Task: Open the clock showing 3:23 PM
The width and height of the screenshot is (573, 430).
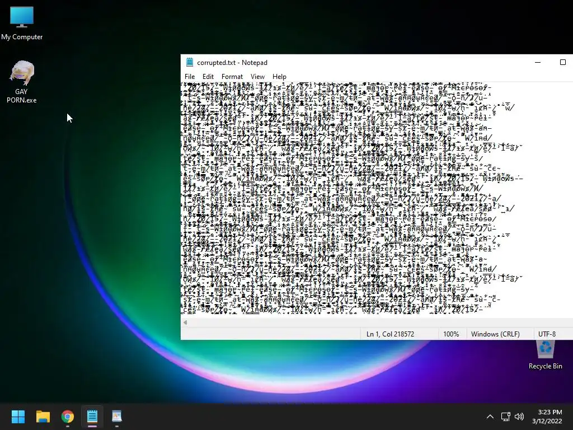Action: tap(547, 417)
